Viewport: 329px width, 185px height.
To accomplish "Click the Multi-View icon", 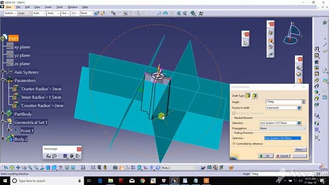I will point(48,168).
